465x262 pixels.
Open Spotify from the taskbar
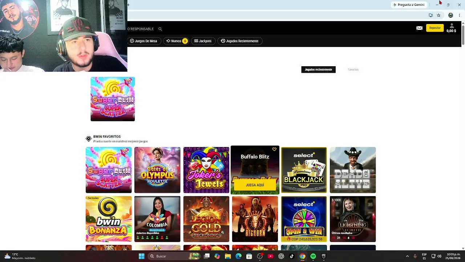(x=313, y=256)
